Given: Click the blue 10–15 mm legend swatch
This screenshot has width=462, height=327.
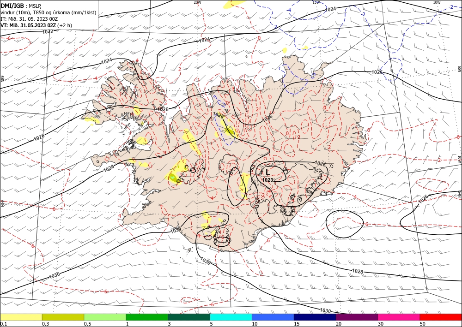Looking at the screenshot, I should (273, 317).
